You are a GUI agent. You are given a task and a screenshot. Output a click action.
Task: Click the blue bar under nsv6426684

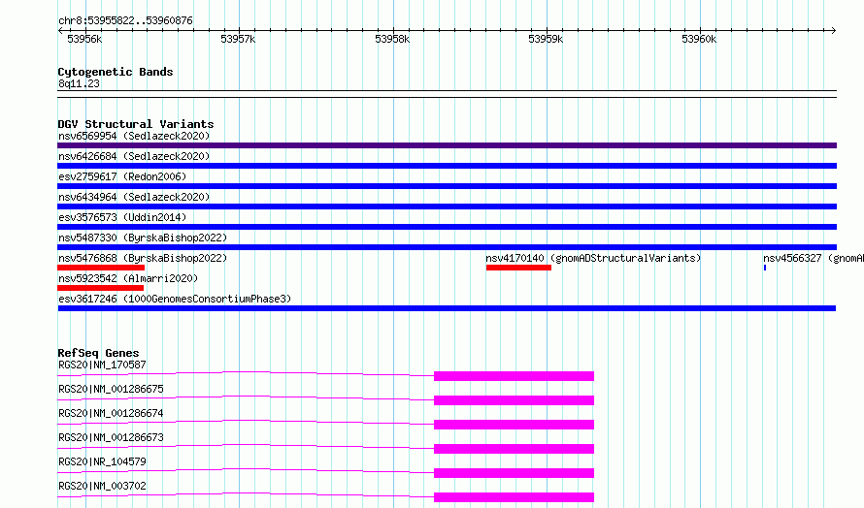[447, 166]
